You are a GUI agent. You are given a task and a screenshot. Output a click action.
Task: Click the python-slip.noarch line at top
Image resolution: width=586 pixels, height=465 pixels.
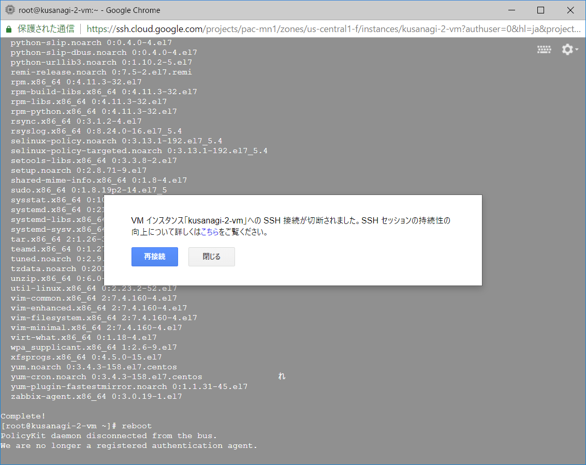(x=91, y=42)
